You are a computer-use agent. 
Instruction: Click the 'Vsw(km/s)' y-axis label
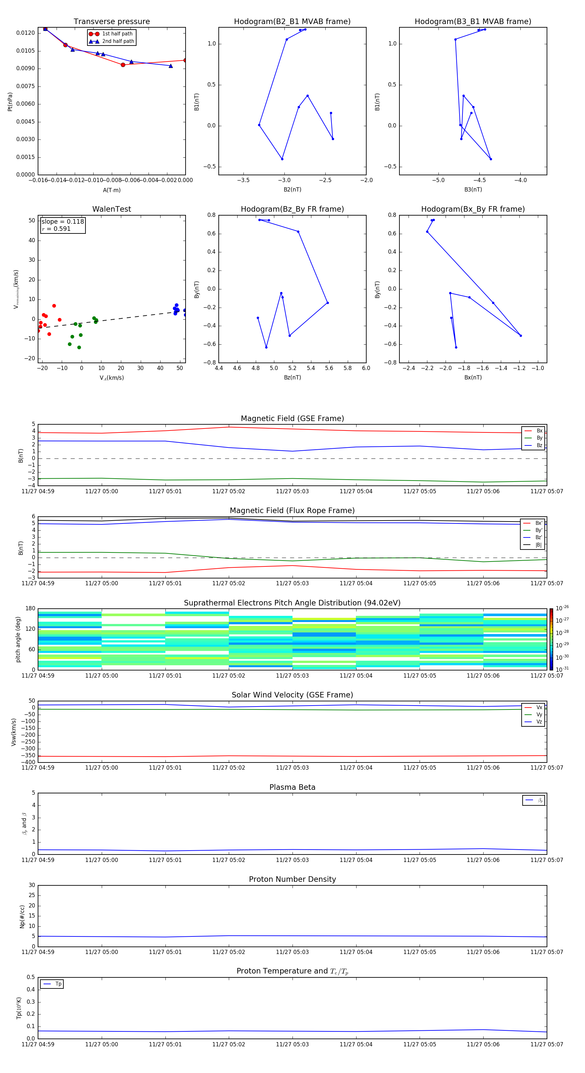[x=14, y=732]
